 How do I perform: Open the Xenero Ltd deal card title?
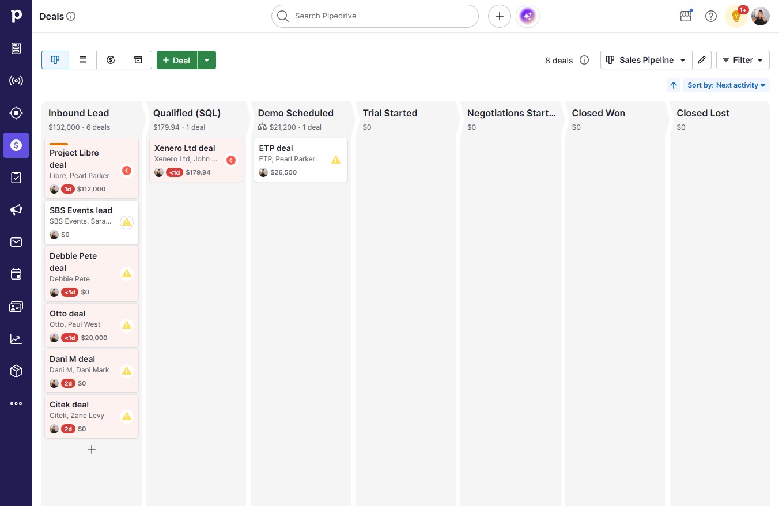[184, 148]
